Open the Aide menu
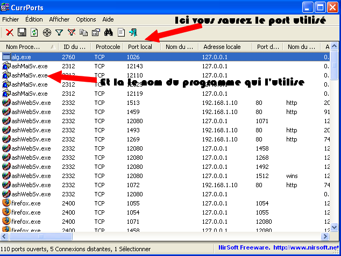The height and width of the screenshot is (256, 341). click(108, 19)
